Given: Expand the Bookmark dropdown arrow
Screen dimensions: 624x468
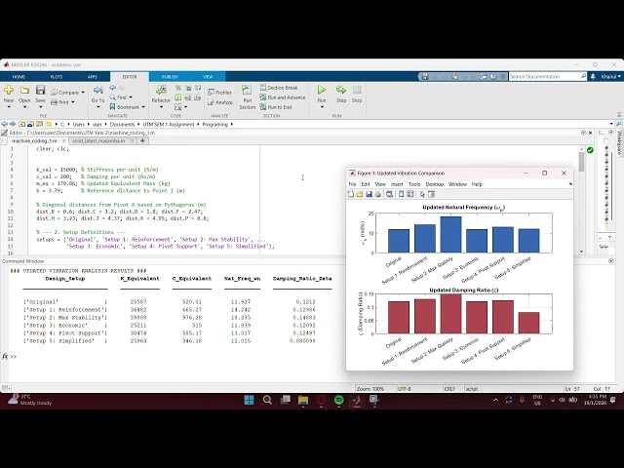Looking at the screenshot, I should tap(143, 107).
